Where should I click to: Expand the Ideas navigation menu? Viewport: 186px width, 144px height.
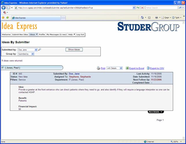click(33, 35)
